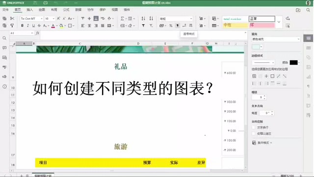Screen dimensions: 314x177
Task: Click the red font color swatch
Action: click(x=53, y=26)
